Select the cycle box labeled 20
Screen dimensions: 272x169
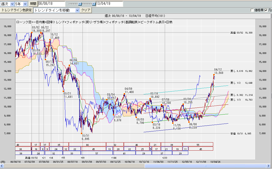[118, 149]
